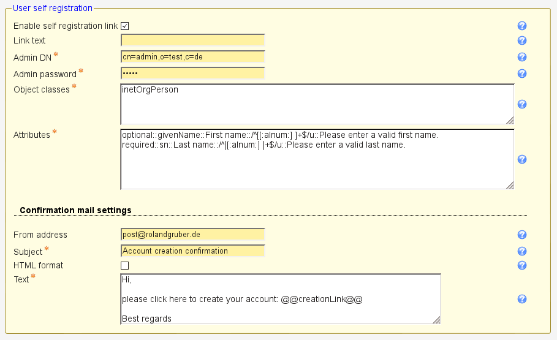Show help for Attributes field
This screenshot has width=557, height=340.
click(522, 159)
